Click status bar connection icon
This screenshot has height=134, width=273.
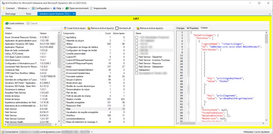pyautogui.click(x=2, y=132)
